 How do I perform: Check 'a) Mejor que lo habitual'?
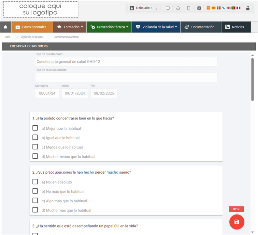pos(35,128)
